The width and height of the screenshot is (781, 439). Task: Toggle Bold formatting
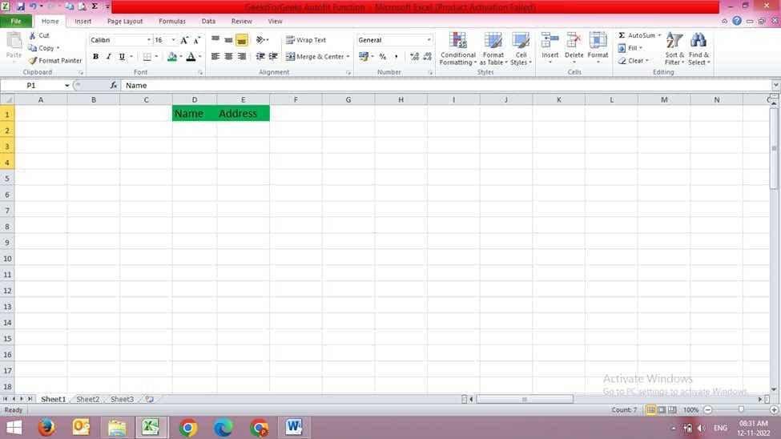95,56
